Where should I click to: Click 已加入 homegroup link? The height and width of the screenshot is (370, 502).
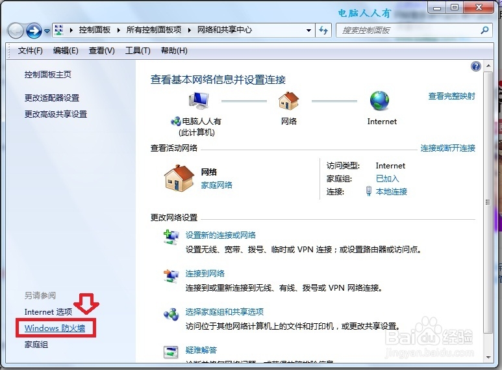[x=388, y=179]
